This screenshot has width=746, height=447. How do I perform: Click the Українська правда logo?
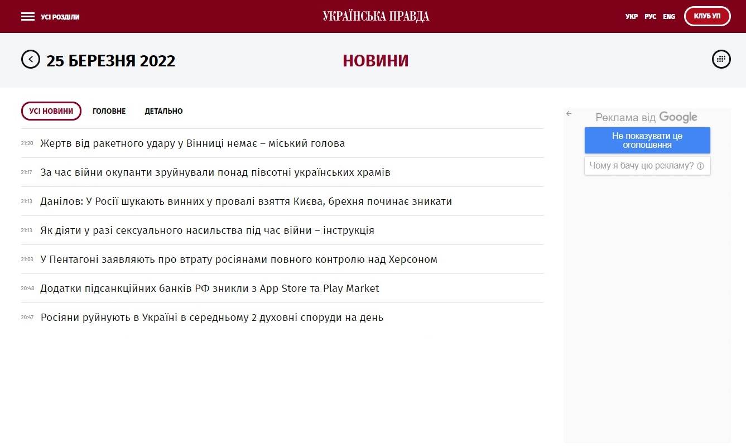[376, 17]
